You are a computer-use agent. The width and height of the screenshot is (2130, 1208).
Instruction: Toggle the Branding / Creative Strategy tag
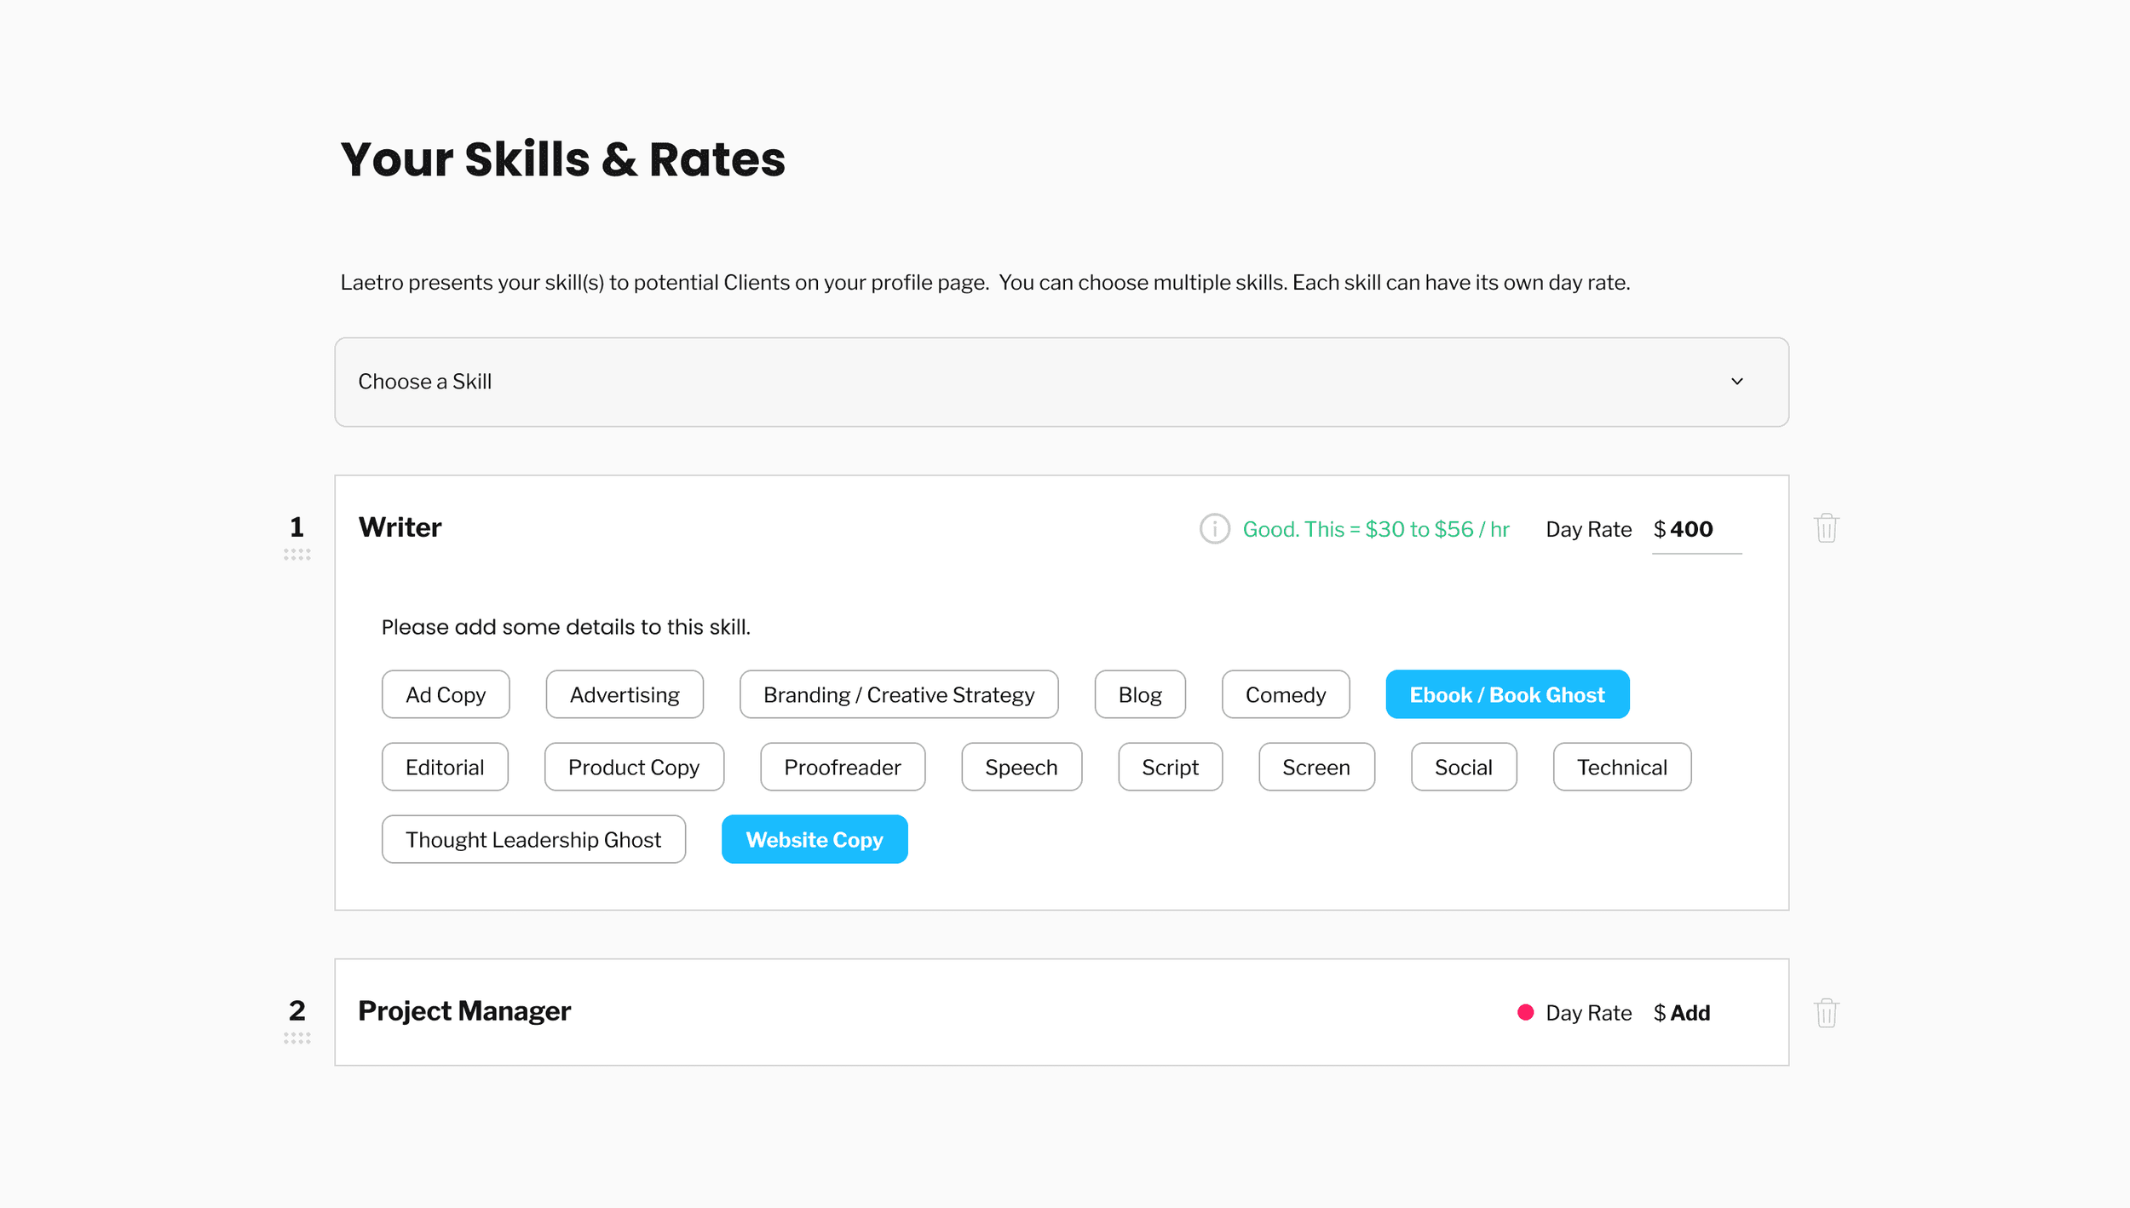pos(898,694)
